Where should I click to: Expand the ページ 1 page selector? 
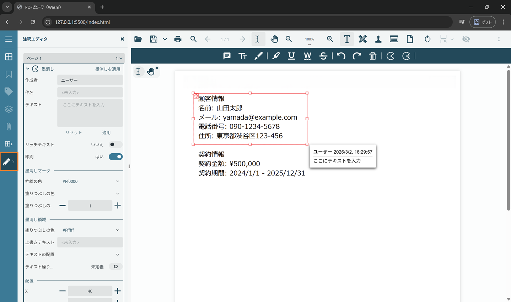[74, 58]
